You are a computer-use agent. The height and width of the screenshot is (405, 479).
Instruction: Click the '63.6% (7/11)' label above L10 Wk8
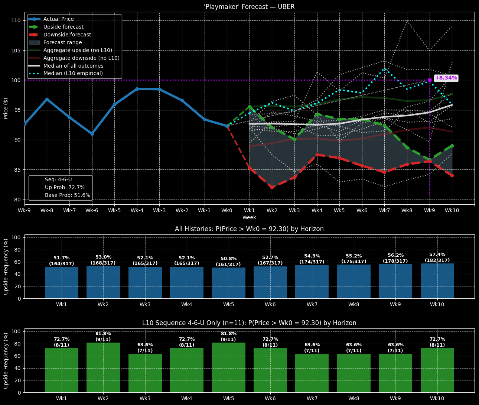click(x=354, y=348)
